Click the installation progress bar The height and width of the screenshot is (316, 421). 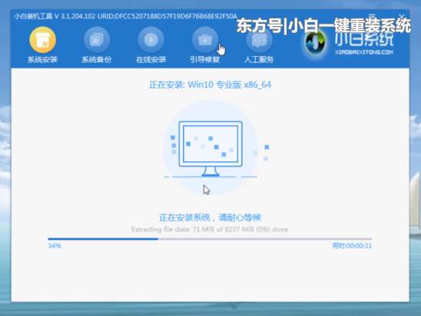[210, 238]
